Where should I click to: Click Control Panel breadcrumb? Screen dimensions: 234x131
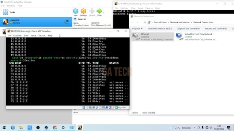160,22
